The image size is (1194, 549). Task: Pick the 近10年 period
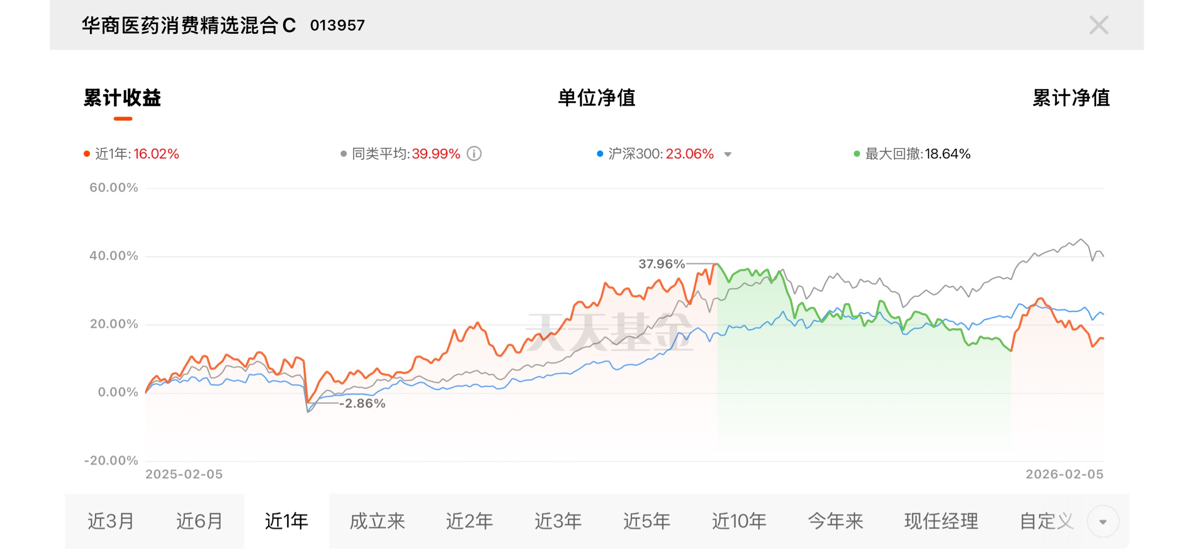[739, 521]
